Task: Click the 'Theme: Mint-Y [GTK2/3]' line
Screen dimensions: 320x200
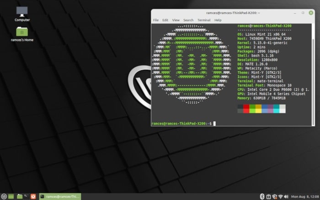Action: [x=259, y=73]
